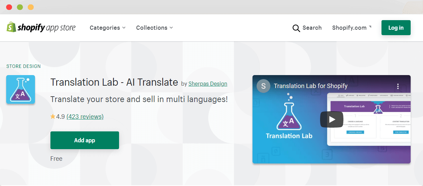Click the green macOS window button

[20, 7]
